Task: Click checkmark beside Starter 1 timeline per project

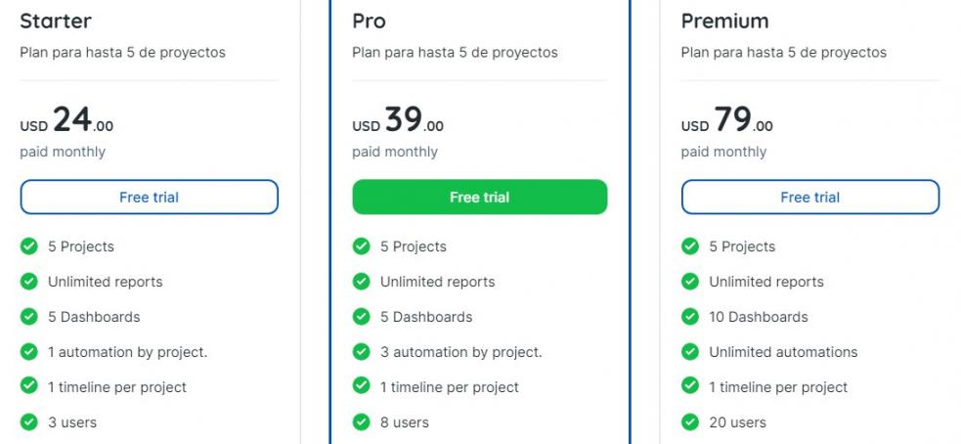Action: 29,387
